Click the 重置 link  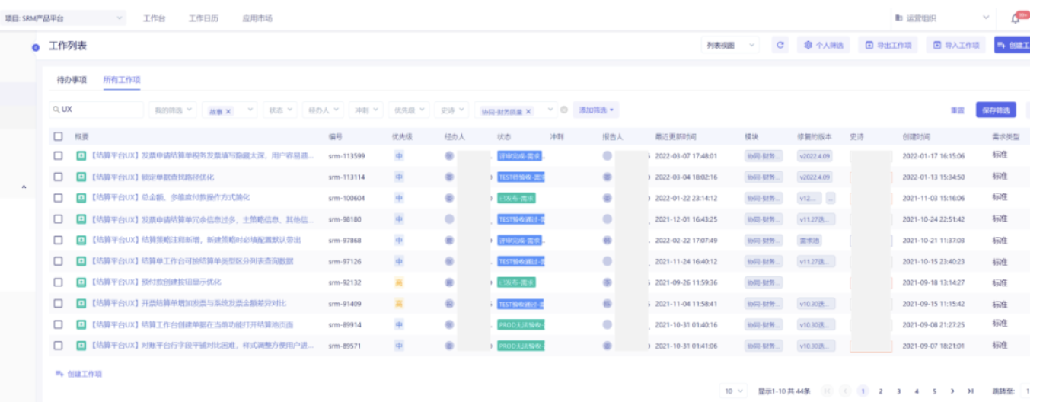click(957, 110)
